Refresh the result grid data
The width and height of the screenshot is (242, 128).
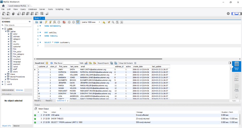tap(52, 63)
